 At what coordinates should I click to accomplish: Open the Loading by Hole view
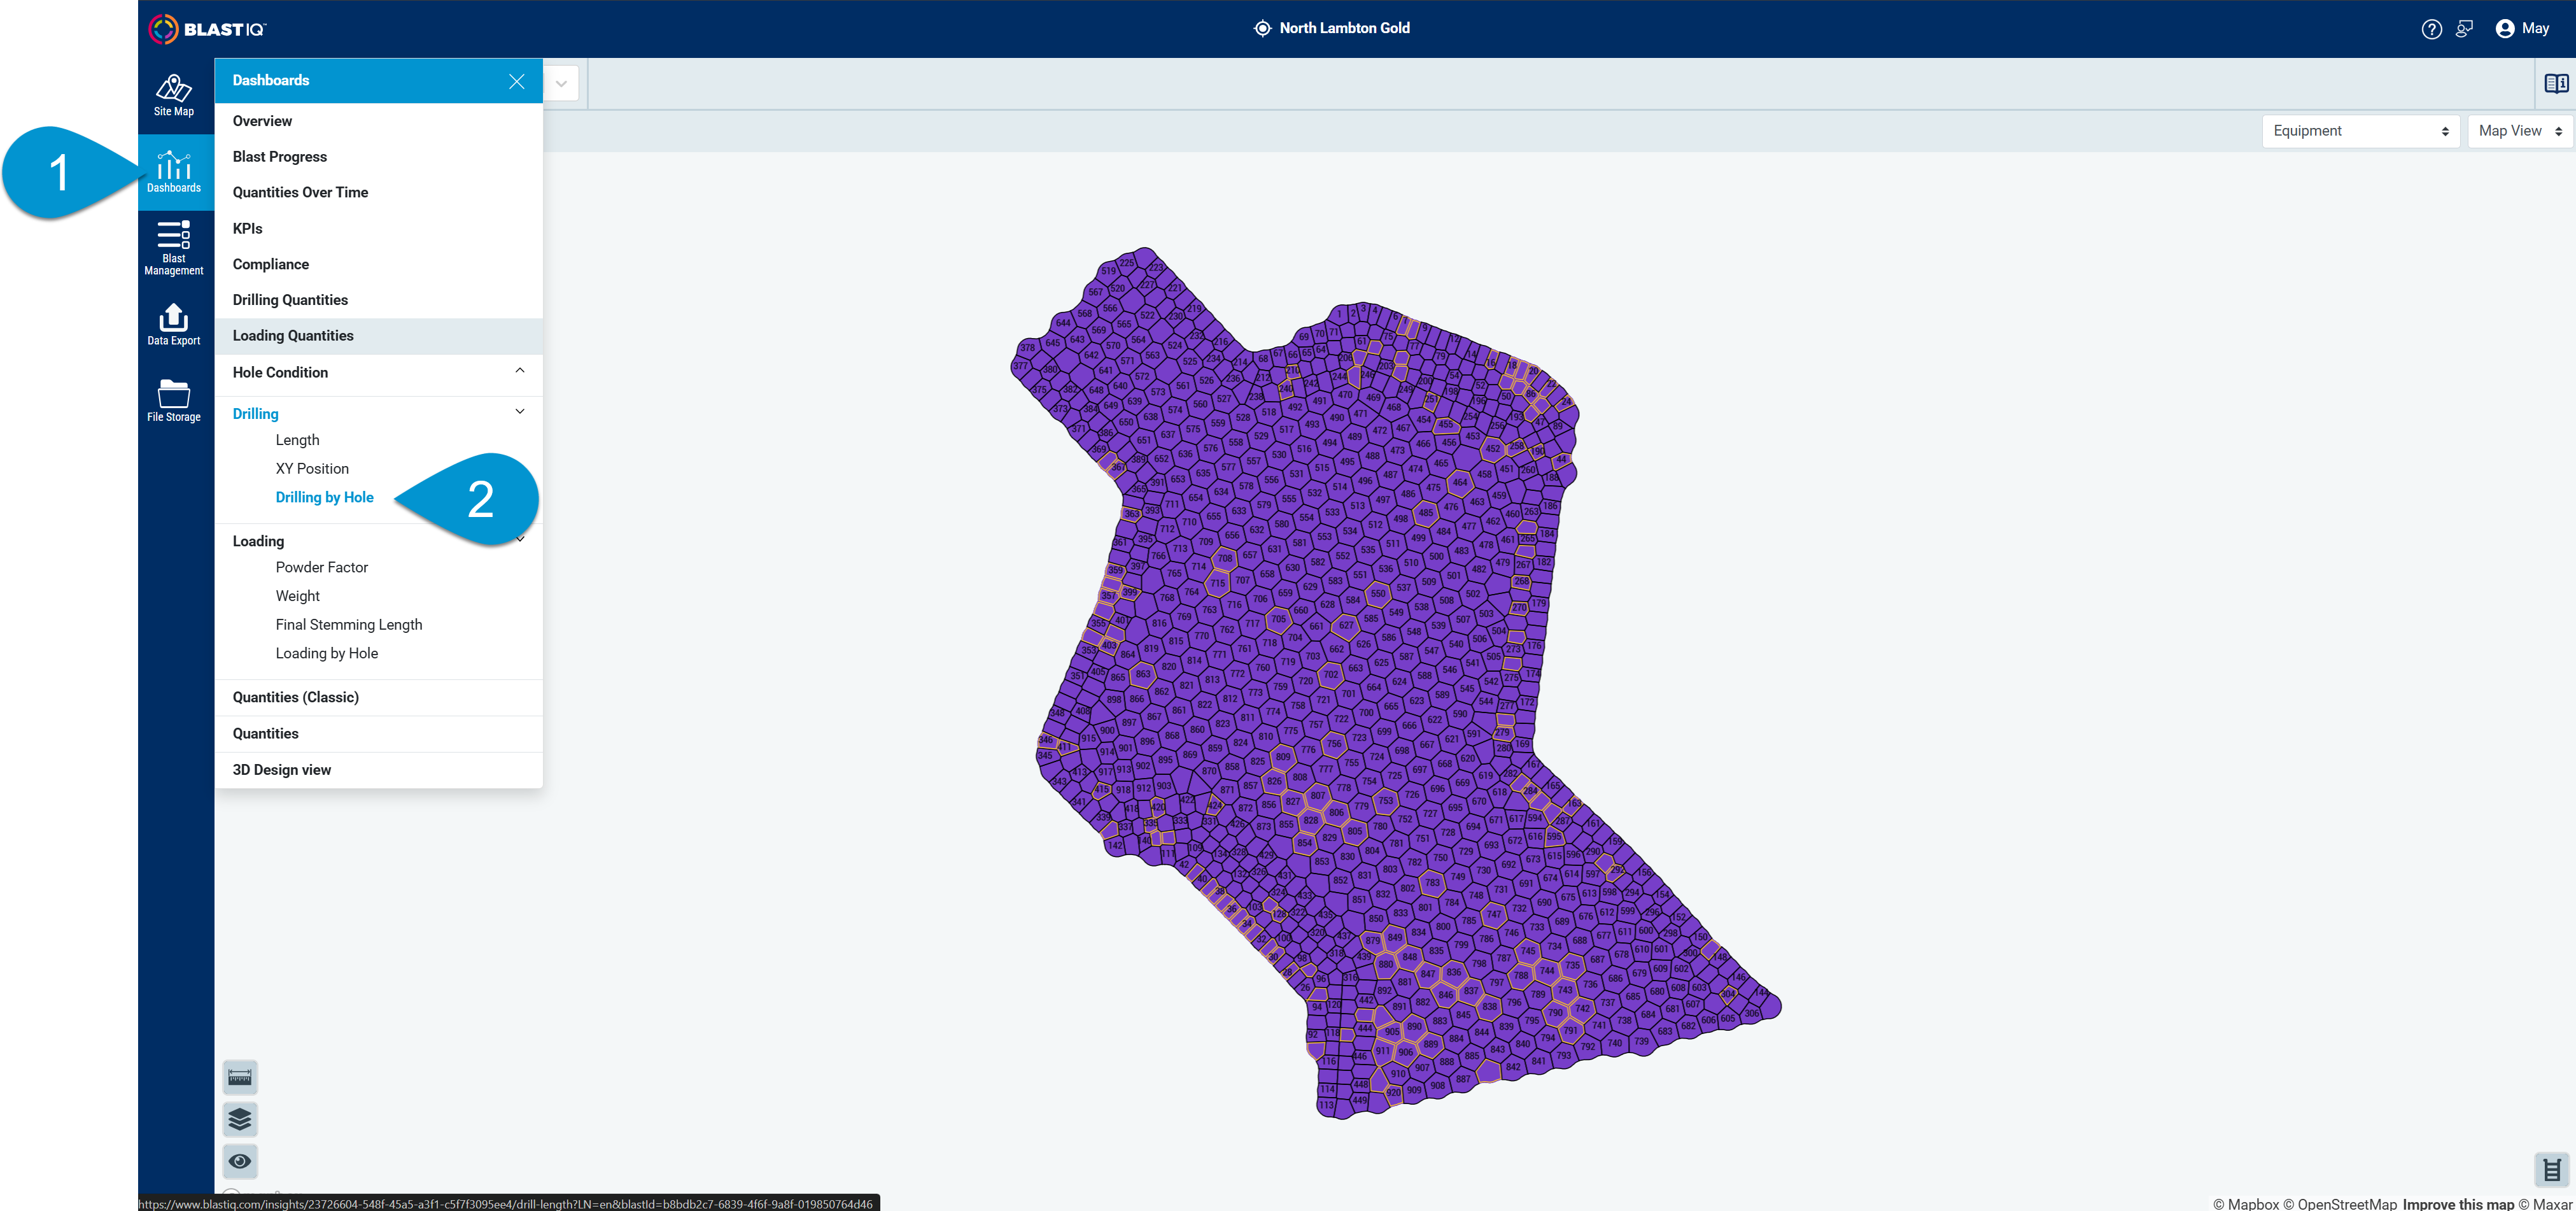(327, 653)
